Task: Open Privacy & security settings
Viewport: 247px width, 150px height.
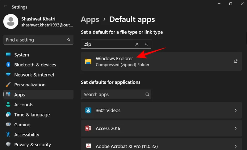Action: [x=38, y=144]
